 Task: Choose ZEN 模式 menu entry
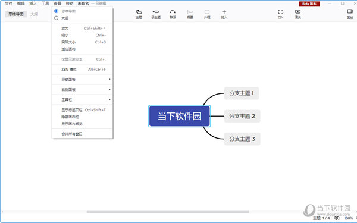(82, 70)
